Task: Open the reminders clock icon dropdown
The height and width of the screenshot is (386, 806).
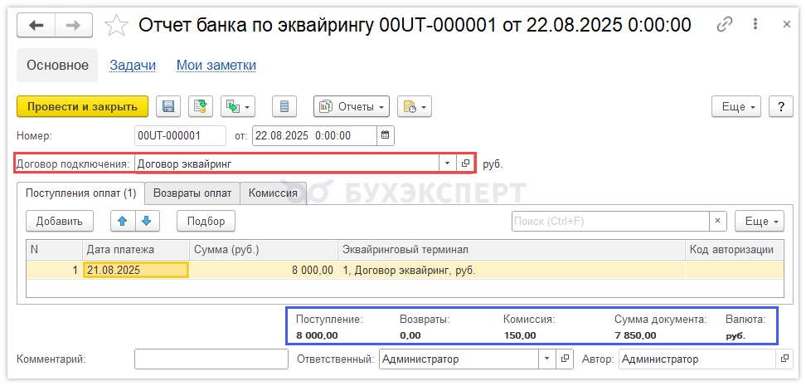Action: (x=415, y=106)
